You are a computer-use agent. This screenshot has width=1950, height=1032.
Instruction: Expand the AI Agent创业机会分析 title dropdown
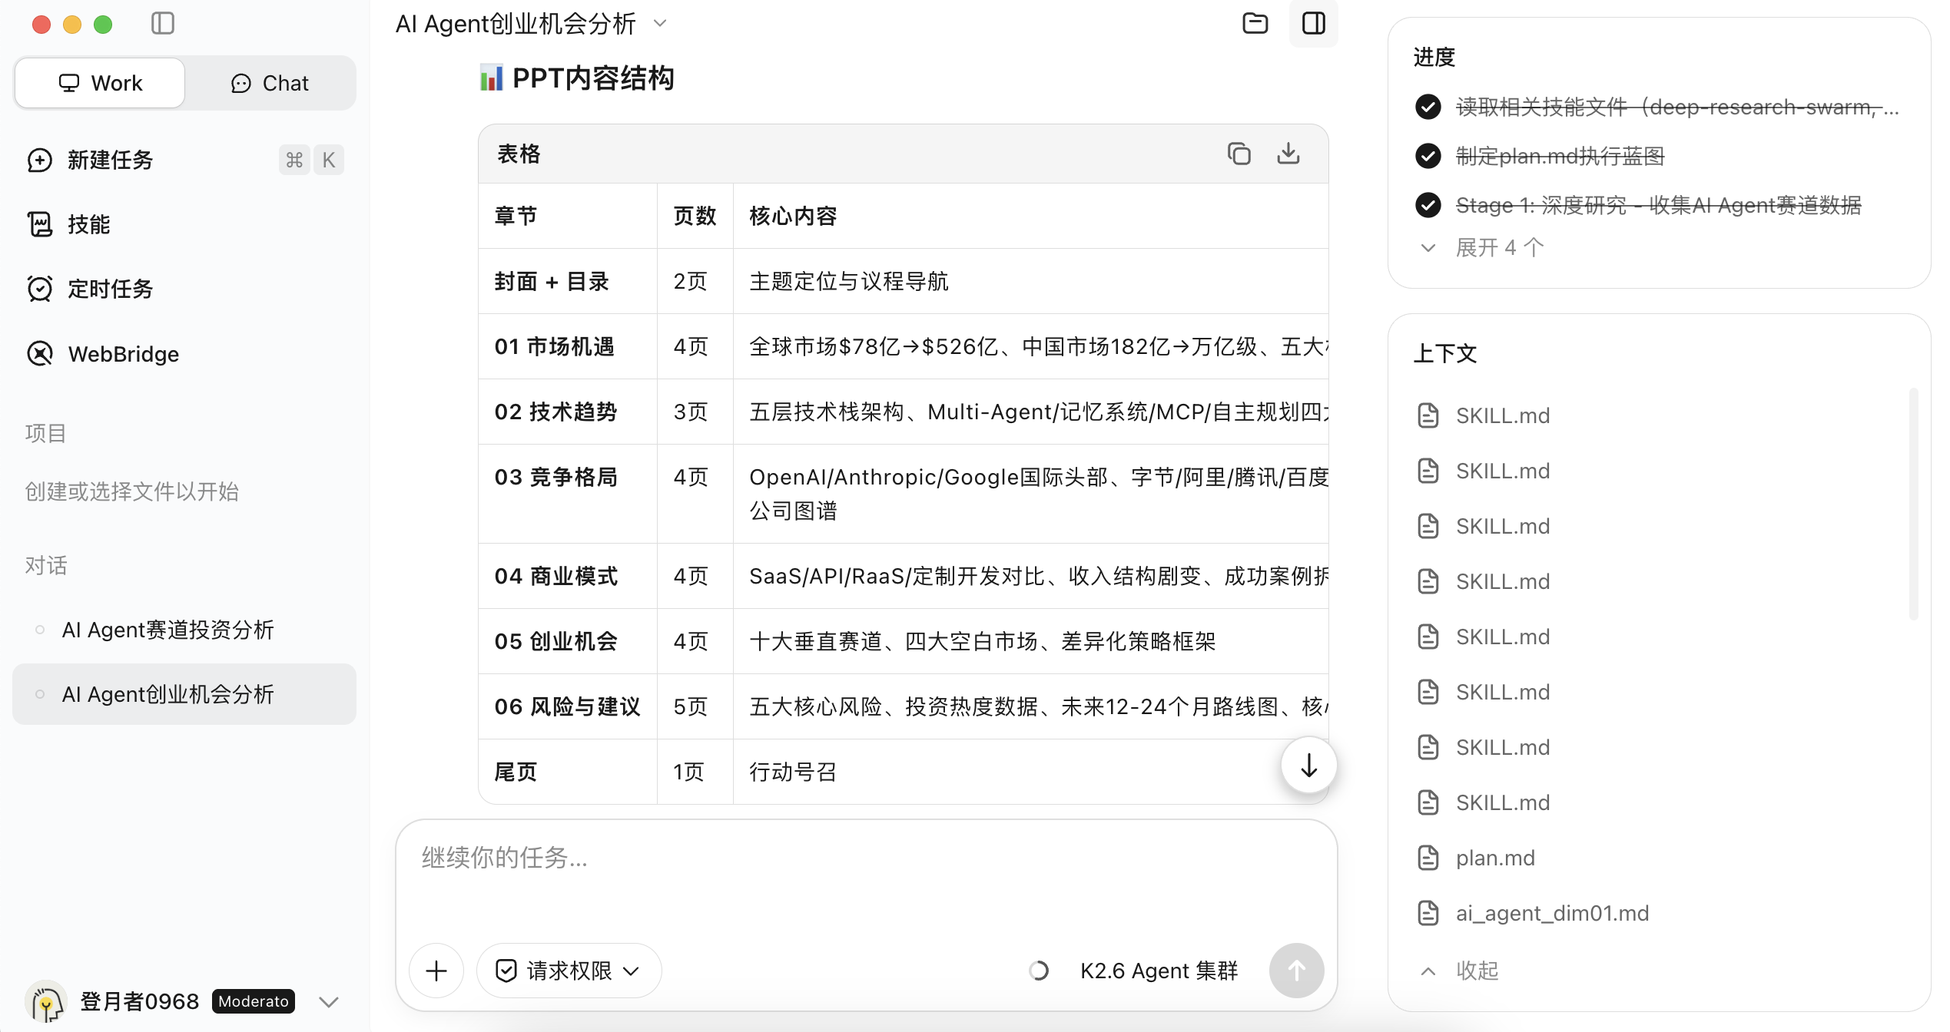(660, 24)
